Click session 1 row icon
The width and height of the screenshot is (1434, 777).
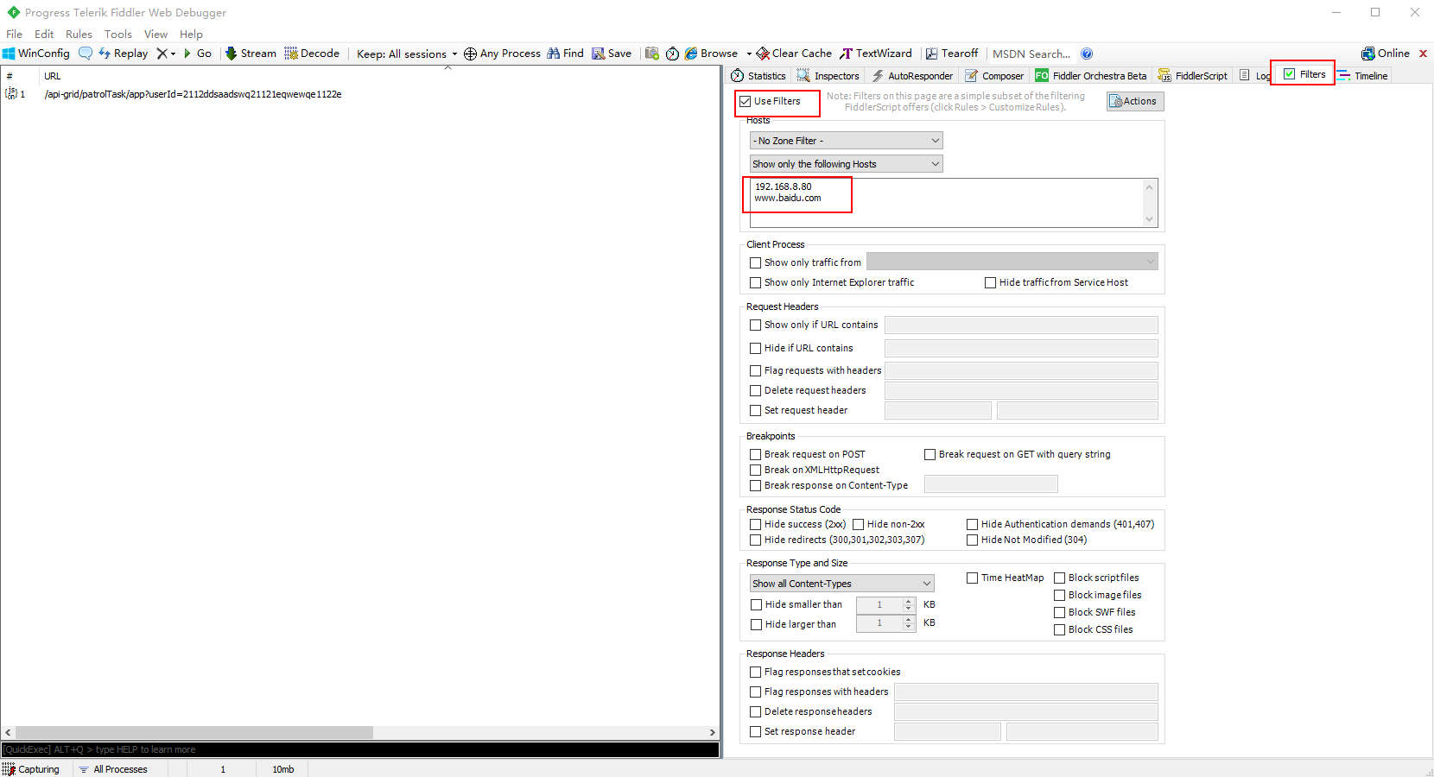(x=11, y=94)
